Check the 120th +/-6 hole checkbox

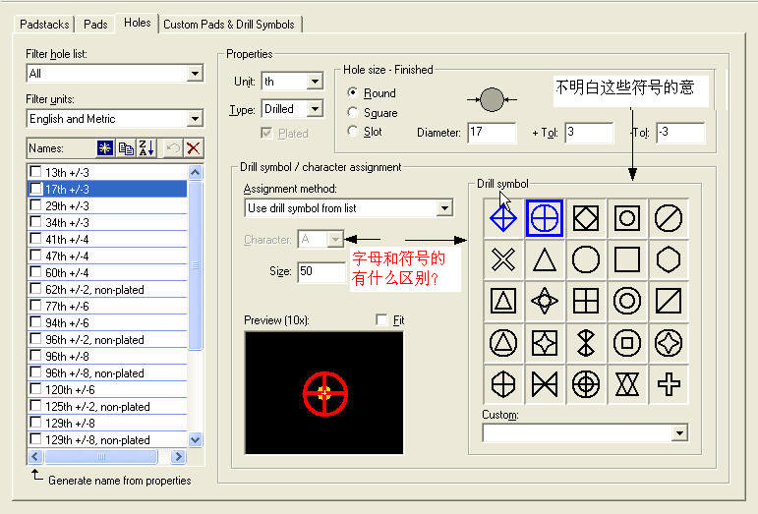[x=35, y=389]
